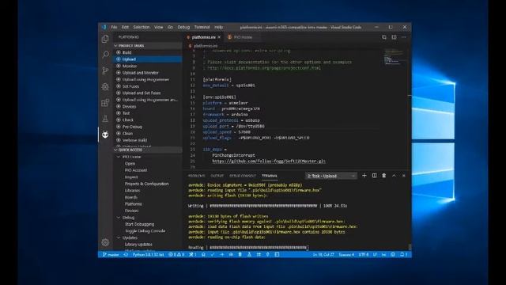Click PlatformIO Build checkmark in status bar
This screenshot has width=506, height=285.
click(213, 255)
